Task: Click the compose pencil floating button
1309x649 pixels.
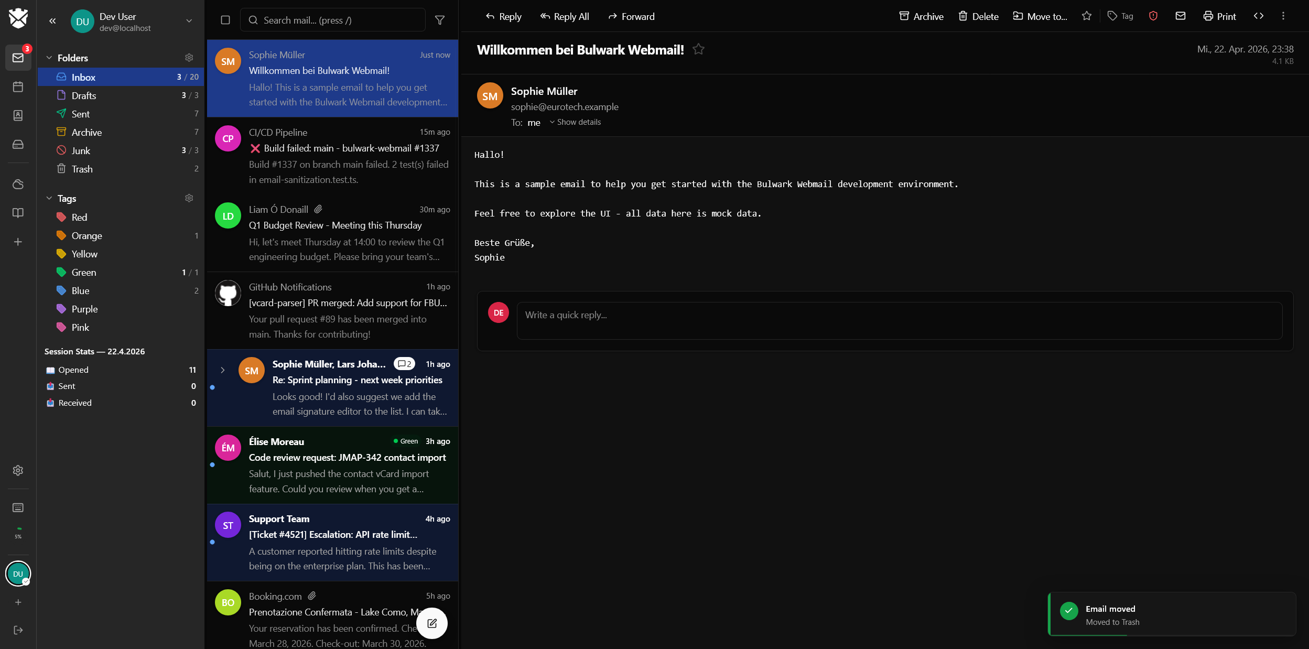Action: point(432,623)
